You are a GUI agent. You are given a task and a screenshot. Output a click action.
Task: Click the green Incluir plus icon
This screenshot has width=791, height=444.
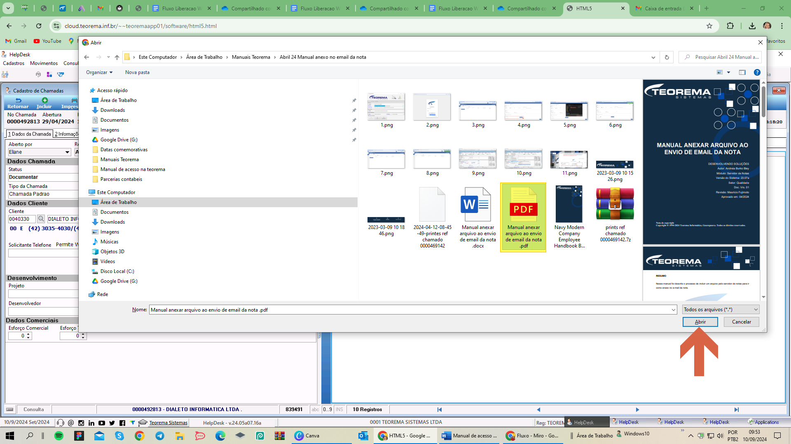click(44, 100)
